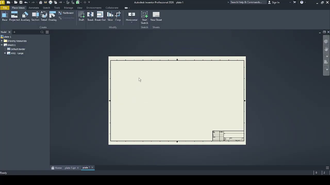Open the File menu
The height and width of the screenshot is (185, 330).
coord(5,8)
